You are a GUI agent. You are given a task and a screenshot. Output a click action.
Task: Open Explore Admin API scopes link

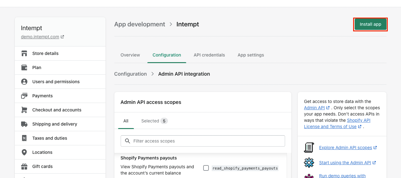[346, 148]
